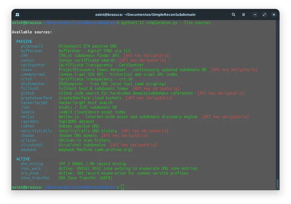The width and height of the screenshot is (291, 204).
Task: Select the 'commoncrawl' source name
Action: (33, 74)
